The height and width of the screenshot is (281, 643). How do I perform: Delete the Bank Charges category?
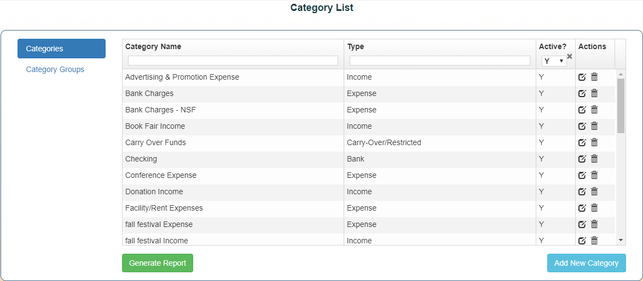click(x=594, y=93)
